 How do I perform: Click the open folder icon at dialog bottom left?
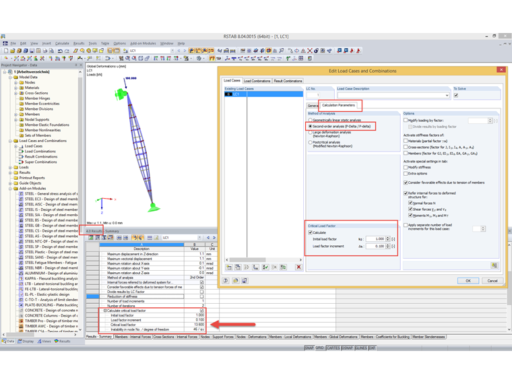(x=235, y=281)
